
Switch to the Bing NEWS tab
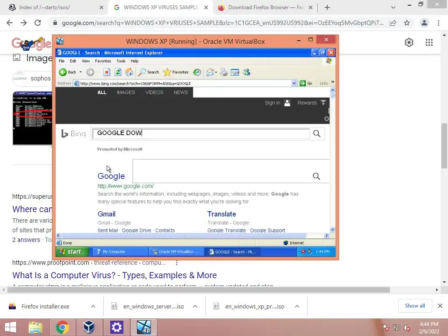181,92
